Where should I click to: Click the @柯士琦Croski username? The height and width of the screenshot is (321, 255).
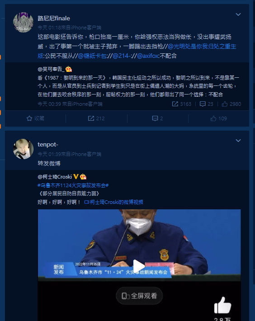point(55,177)
